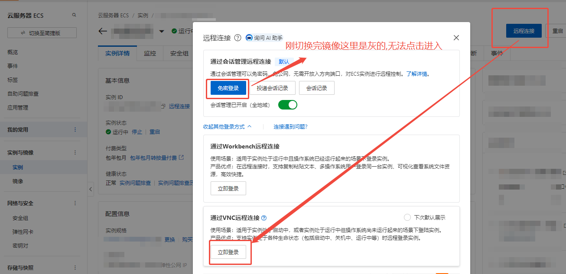566x274 pixels.
Task: Switch to the 事件 tab on the right
Action: click(497, 53)
